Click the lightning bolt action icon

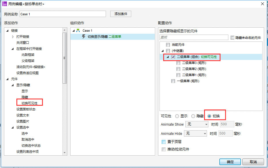click(x=84, y=36)
